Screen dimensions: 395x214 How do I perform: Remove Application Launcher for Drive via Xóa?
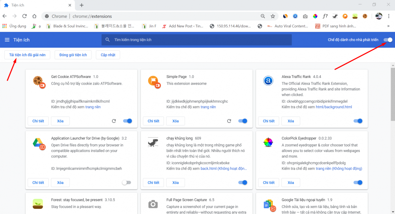click(60, 183)
